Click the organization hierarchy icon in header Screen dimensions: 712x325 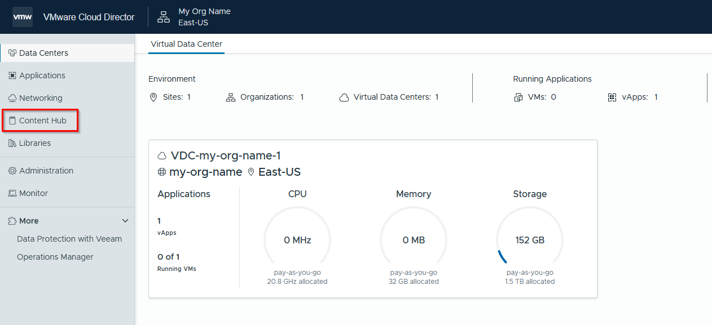click(164, 17)
